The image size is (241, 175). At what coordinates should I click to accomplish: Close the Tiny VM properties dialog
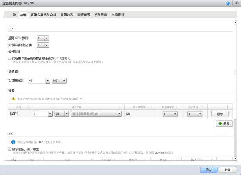pyautogui.click(x=237, y=3)
